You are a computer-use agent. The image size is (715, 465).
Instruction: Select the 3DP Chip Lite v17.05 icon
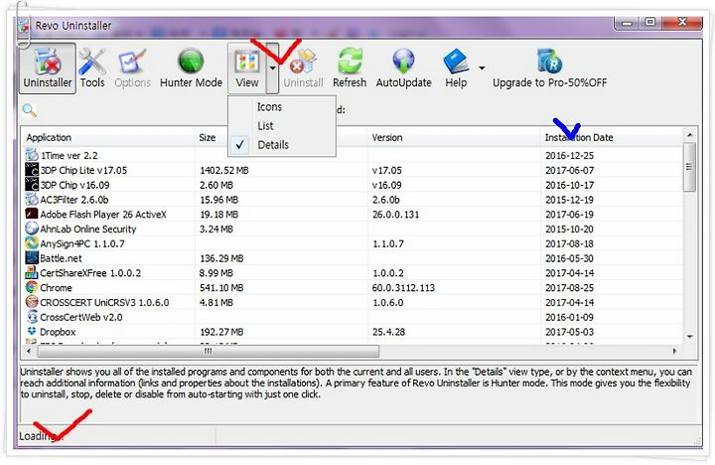click(x=32, y=170)
